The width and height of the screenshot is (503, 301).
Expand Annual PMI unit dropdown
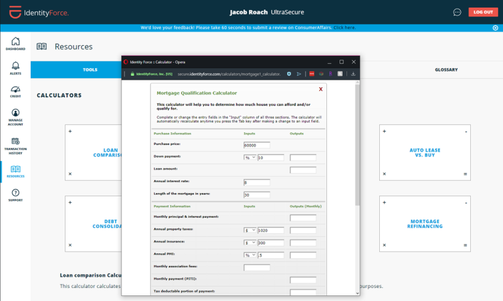click(250, 255)
